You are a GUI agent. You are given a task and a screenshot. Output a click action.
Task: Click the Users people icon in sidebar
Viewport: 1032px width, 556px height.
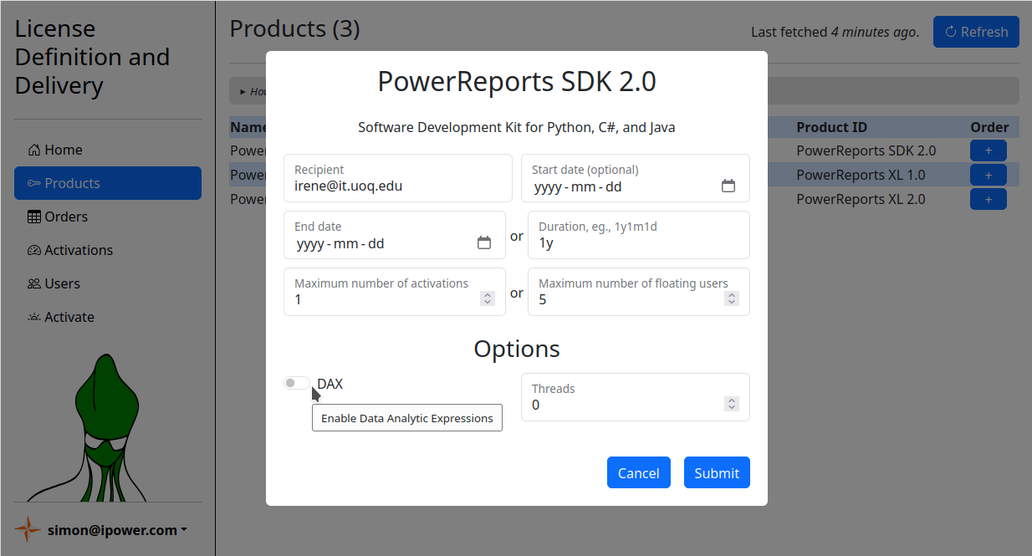[33, 284]
